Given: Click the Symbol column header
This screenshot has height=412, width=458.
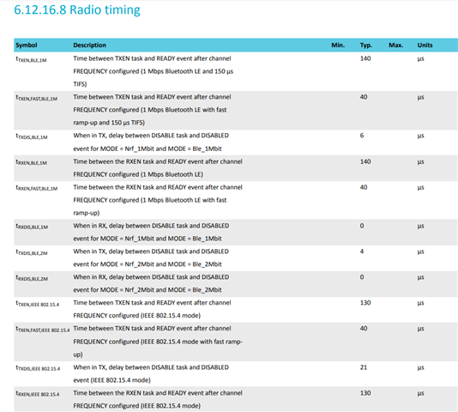Looking at the screenshot, I should click(x=27, y=45).
